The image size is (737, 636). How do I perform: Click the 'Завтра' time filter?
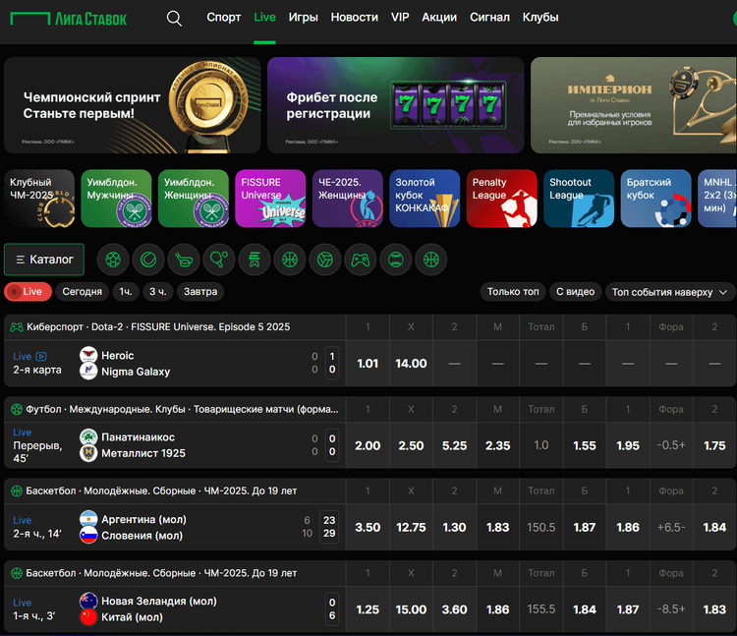click(200, 292)
